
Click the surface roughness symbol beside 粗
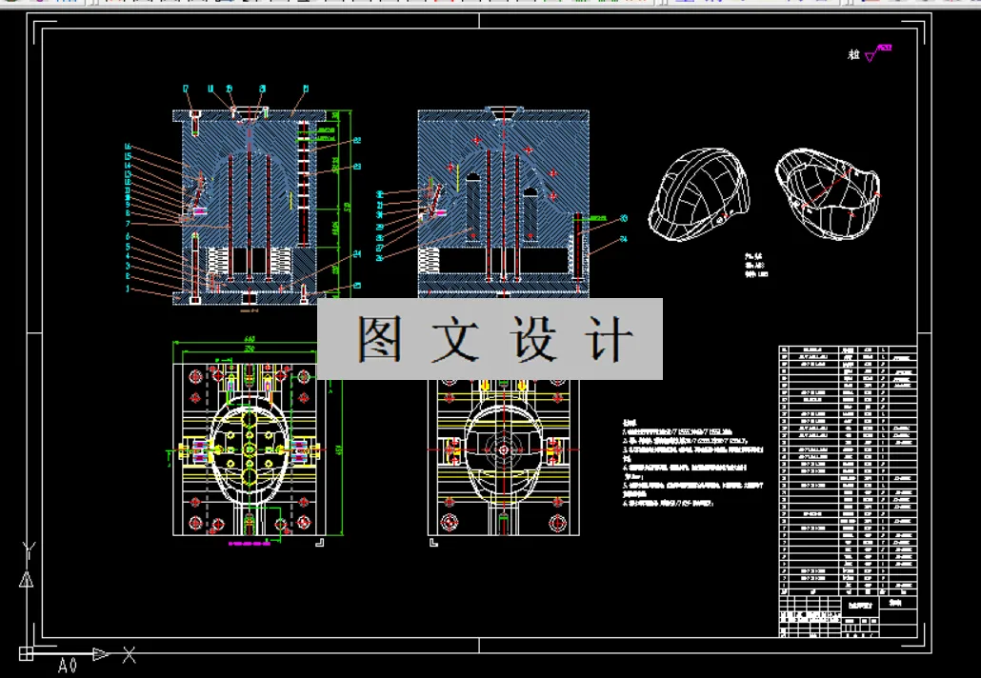(871, 54)
